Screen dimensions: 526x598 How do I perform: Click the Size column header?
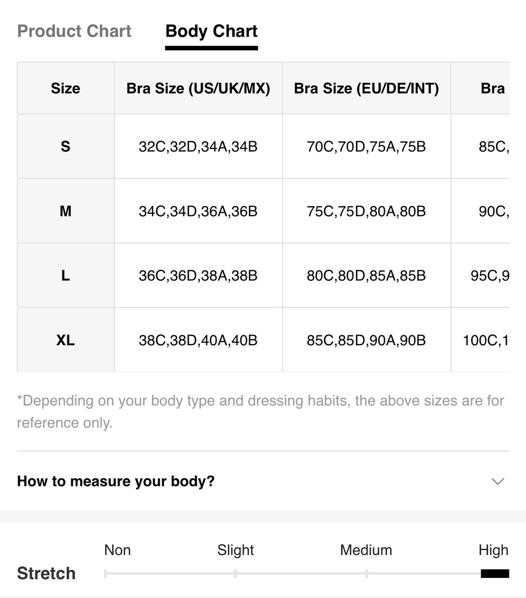coord(66,88)
